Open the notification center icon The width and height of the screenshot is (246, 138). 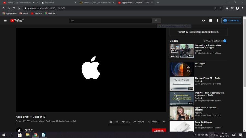[241, 135]
